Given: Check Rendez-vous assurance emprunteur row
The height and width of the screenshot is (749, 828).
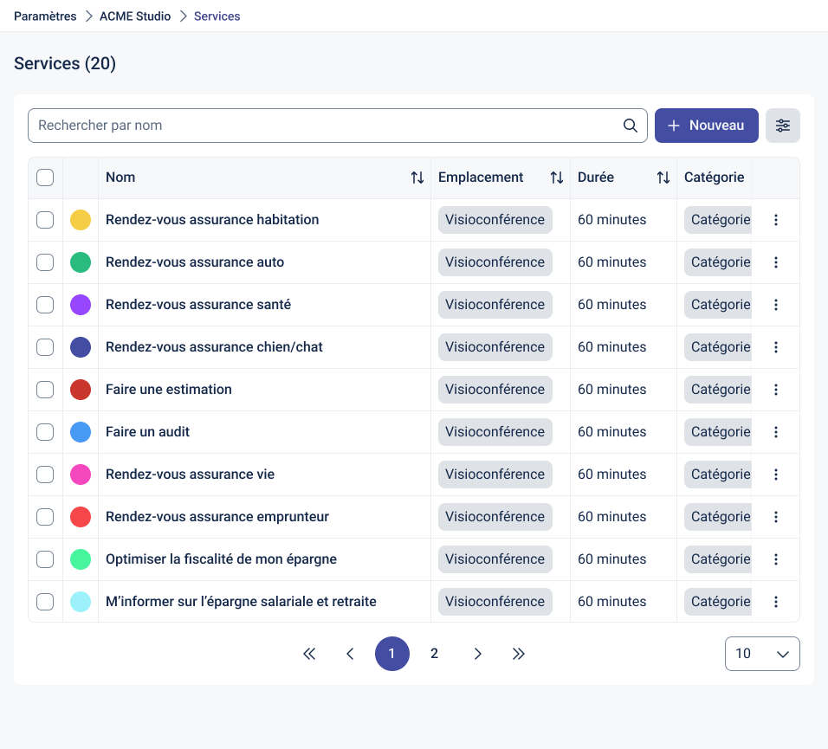Looking at the screenshot, I should (x=45, y=517).
